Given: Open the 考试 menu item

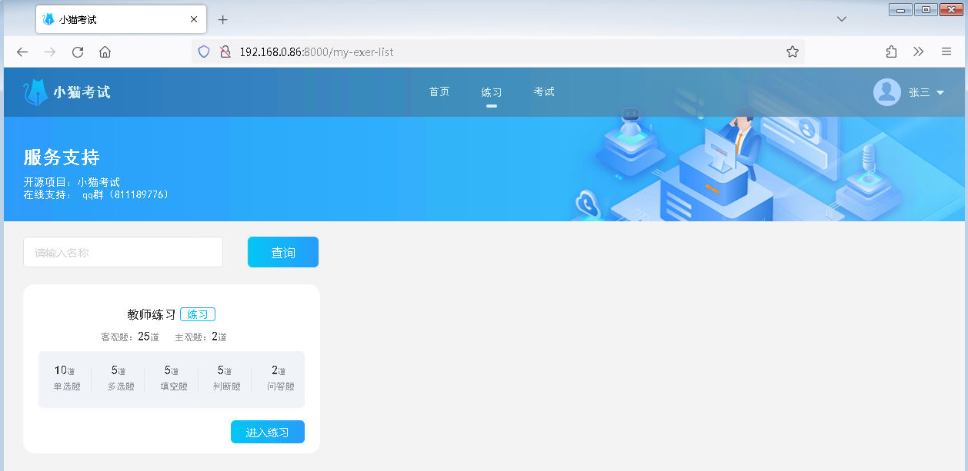Looking at the screenshot, I should click(x=543, y=91).
